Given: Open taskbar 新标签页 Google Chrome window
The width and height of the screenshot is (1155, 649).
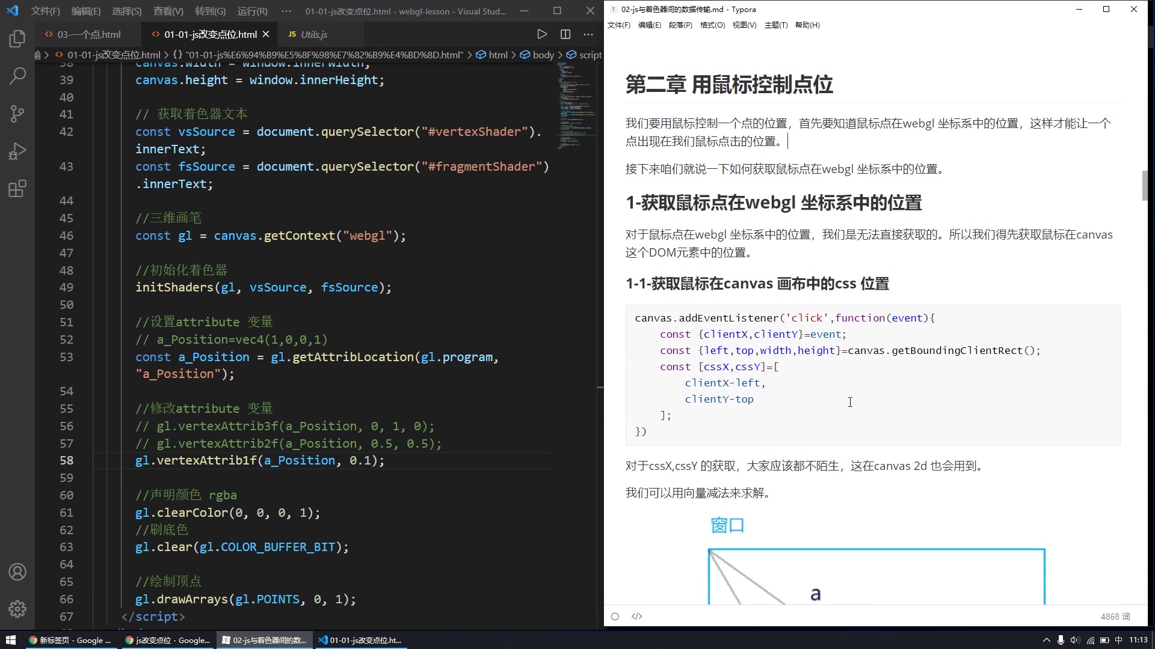Looking at the screenshot, I should [70, 640].
